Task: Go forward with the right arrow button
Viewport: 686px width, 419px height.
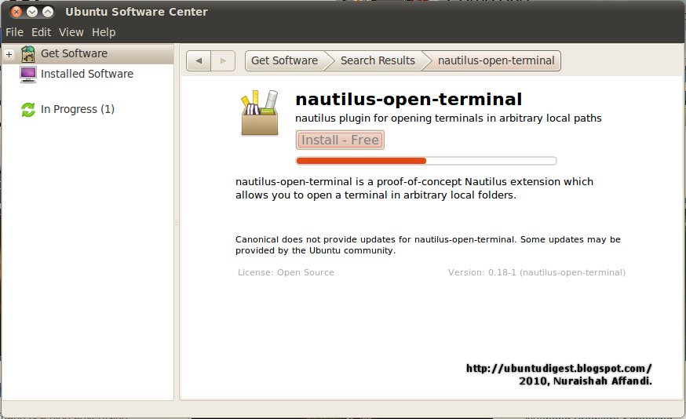Action: point(223,60)
